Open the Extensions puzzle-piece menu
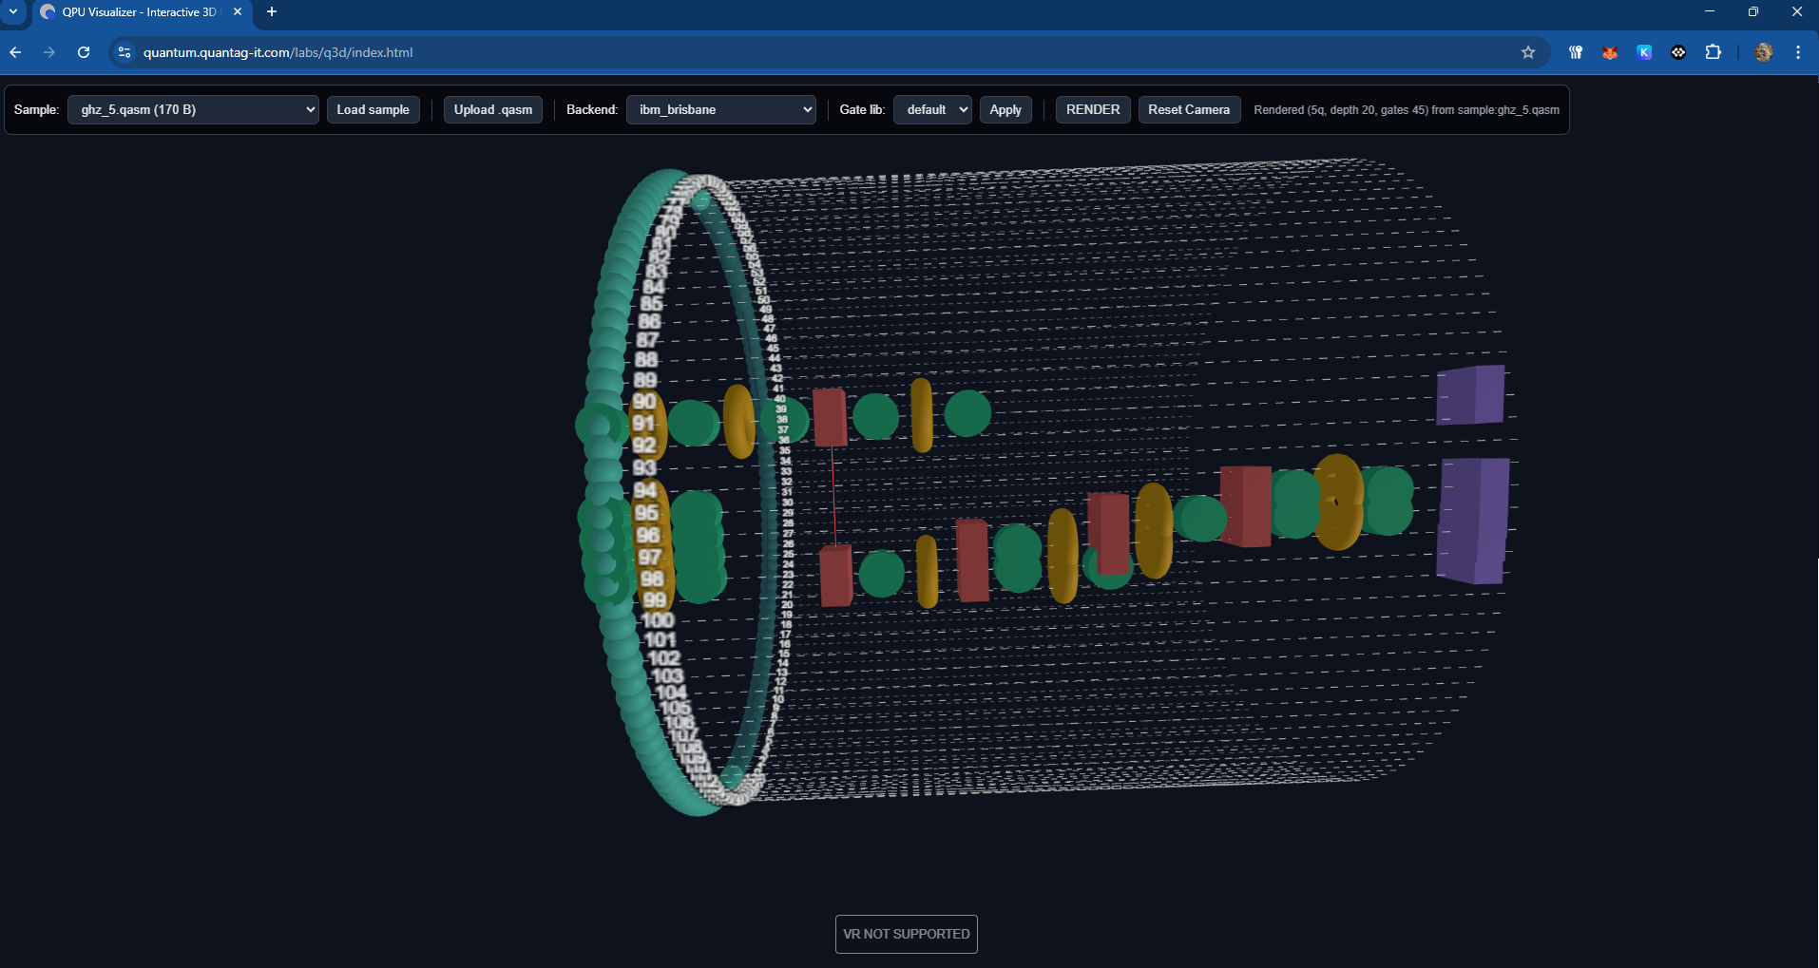The width and height of the screenshot is (1819, 968). click(1713, 52)
